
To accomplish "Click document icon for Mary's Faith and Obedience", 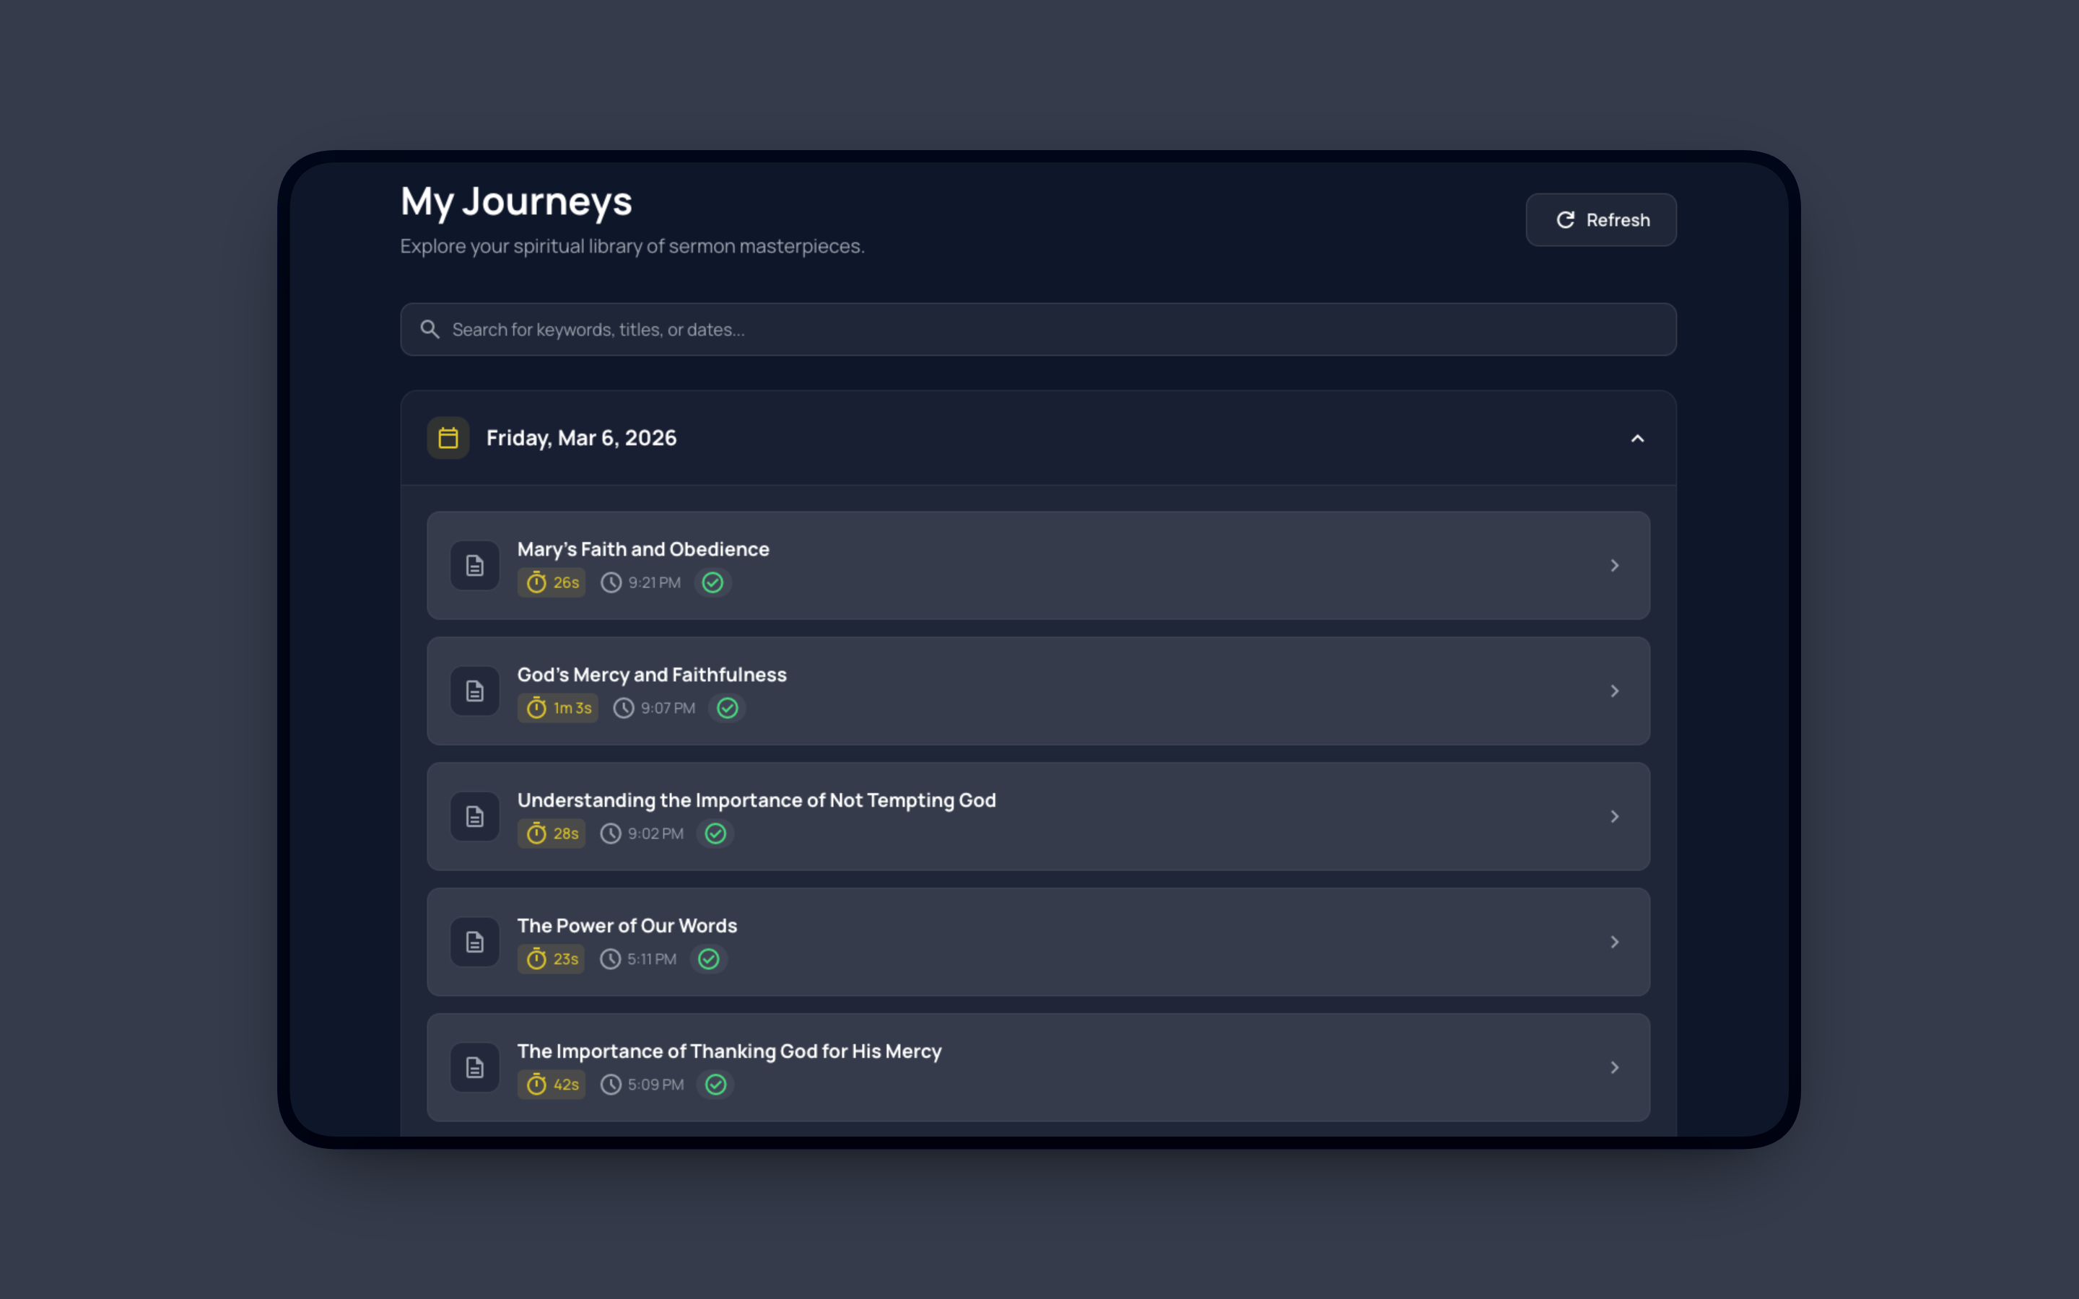I will 474,565.
